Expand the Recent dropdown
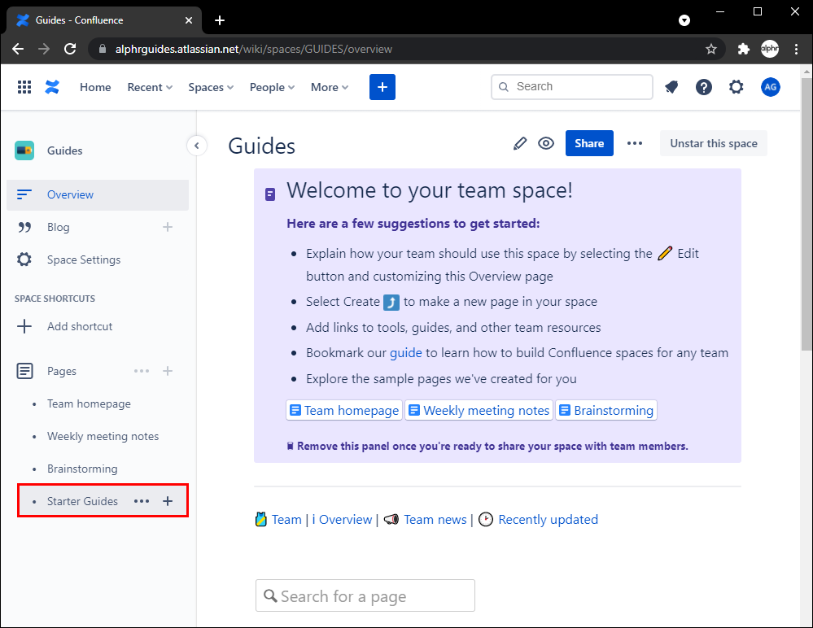 tap(150, 87)
